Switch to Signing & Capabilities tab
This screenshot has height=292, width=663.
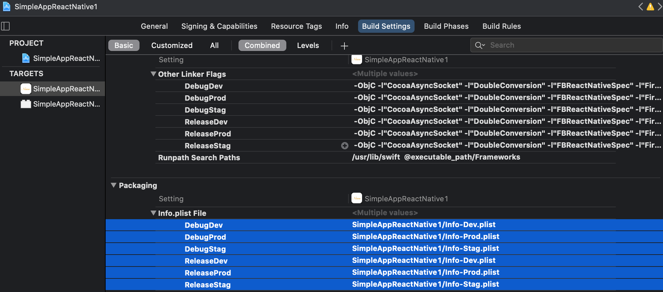tap(219, 26)
